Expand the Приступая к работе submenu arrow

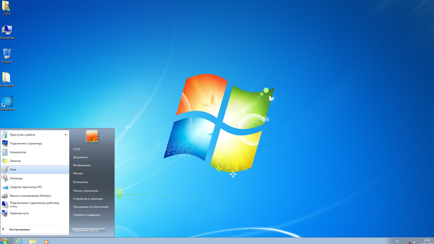coord(66,135)
